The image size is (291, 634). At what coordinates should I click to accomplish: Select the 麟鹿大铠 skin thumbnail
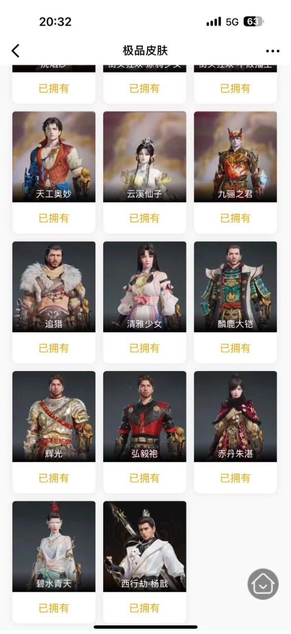click(235, 287)
